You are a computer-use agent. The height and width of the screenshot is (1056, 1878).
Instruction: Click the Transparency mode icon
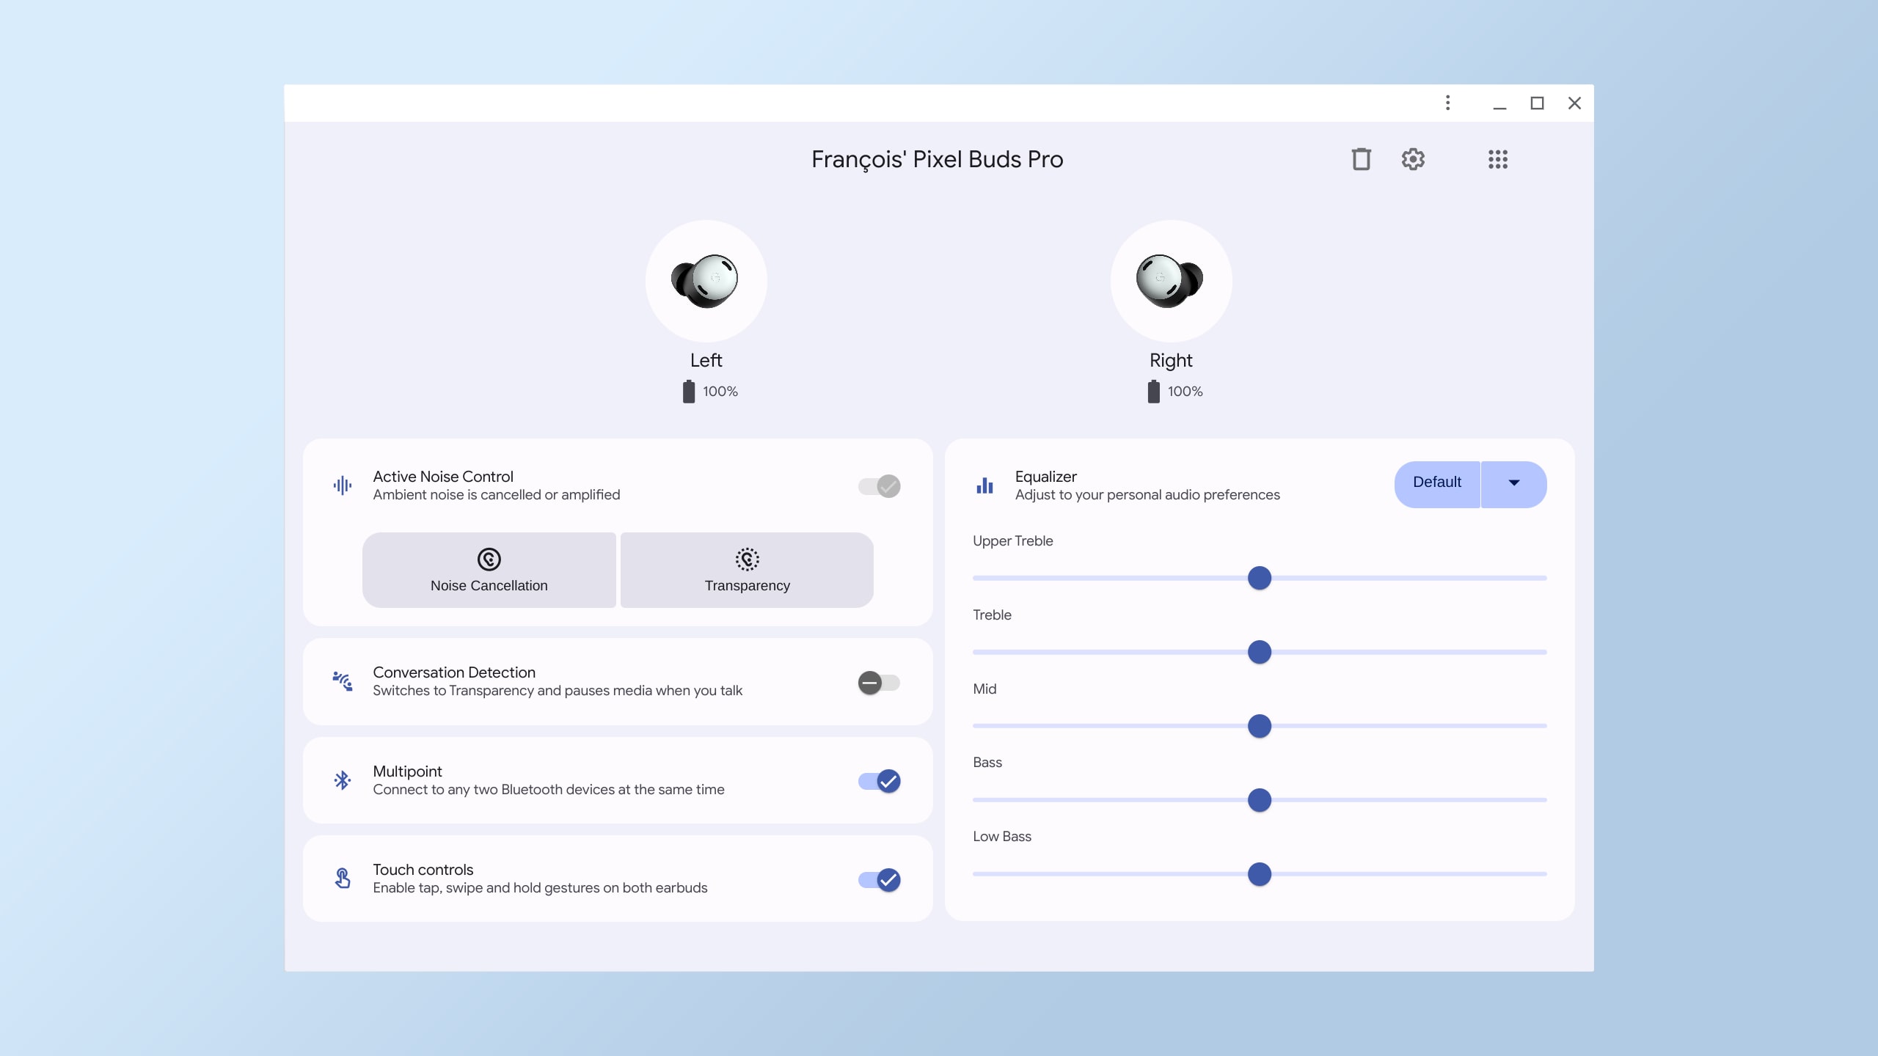[747, 558]
